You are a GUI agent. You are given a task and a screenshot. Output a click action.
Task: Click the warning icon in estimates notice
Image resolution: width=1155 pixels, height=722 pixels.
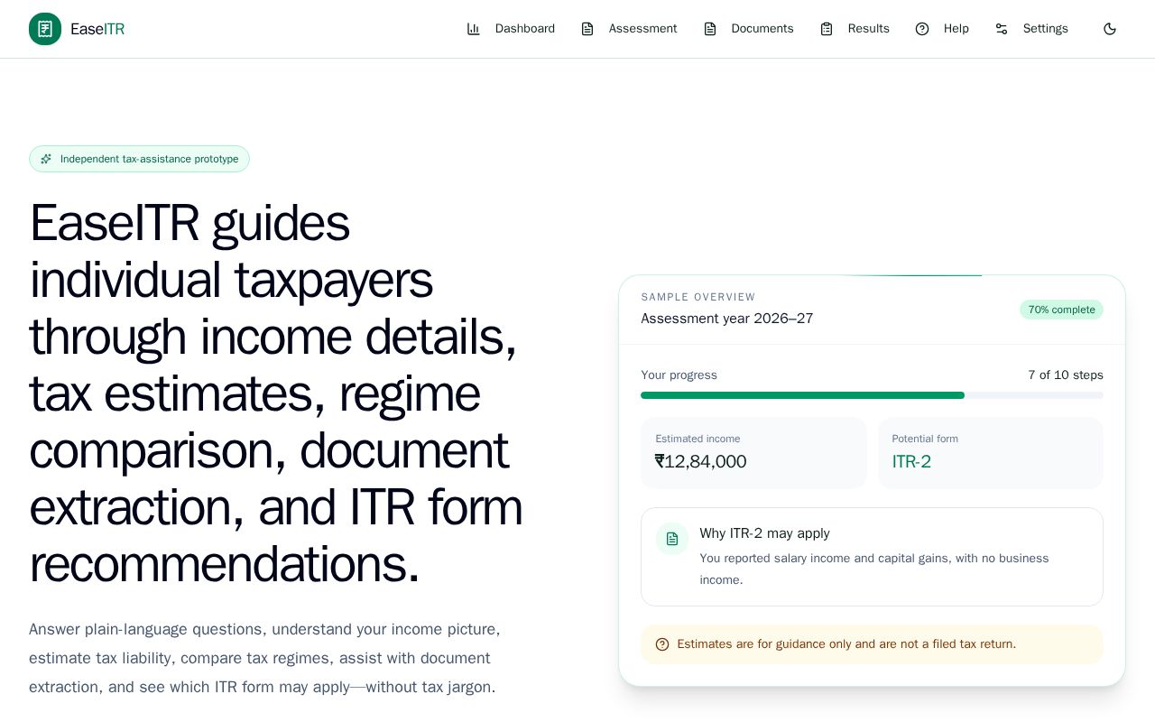pyautogui.click(x=662, y=644)
